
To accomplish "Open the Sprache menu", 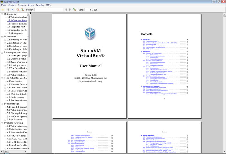I will (x=40, y=5).
